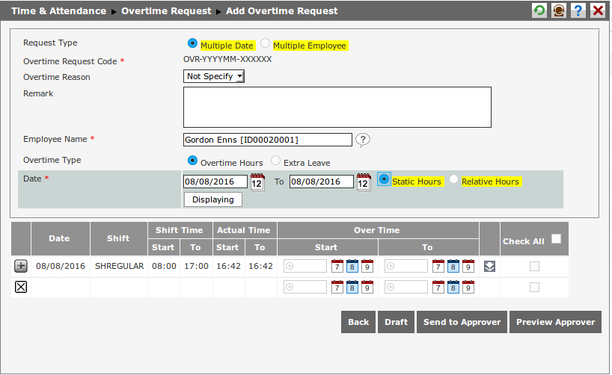Remove second row with X icon
612x375 pixels.
21,288
